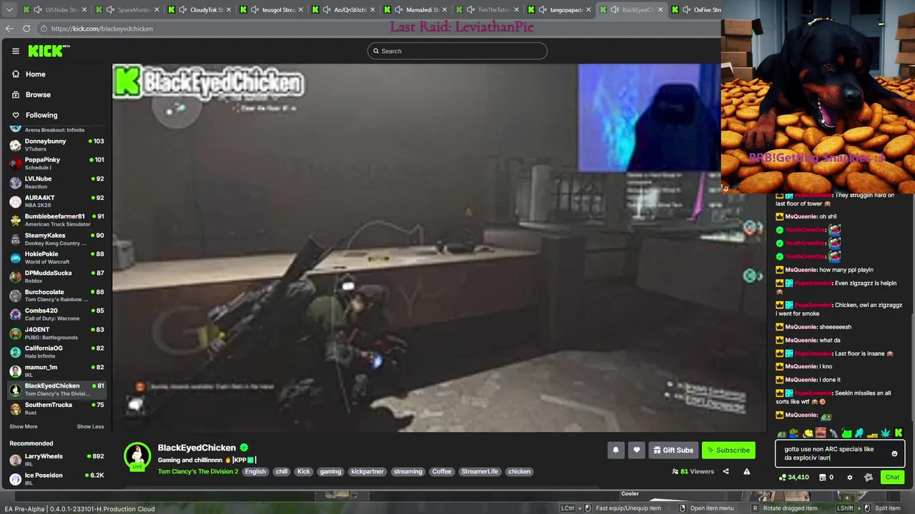Pick the yellow smiley emote in emote bar
Screen dimensions: 915x514
point(808,433)
